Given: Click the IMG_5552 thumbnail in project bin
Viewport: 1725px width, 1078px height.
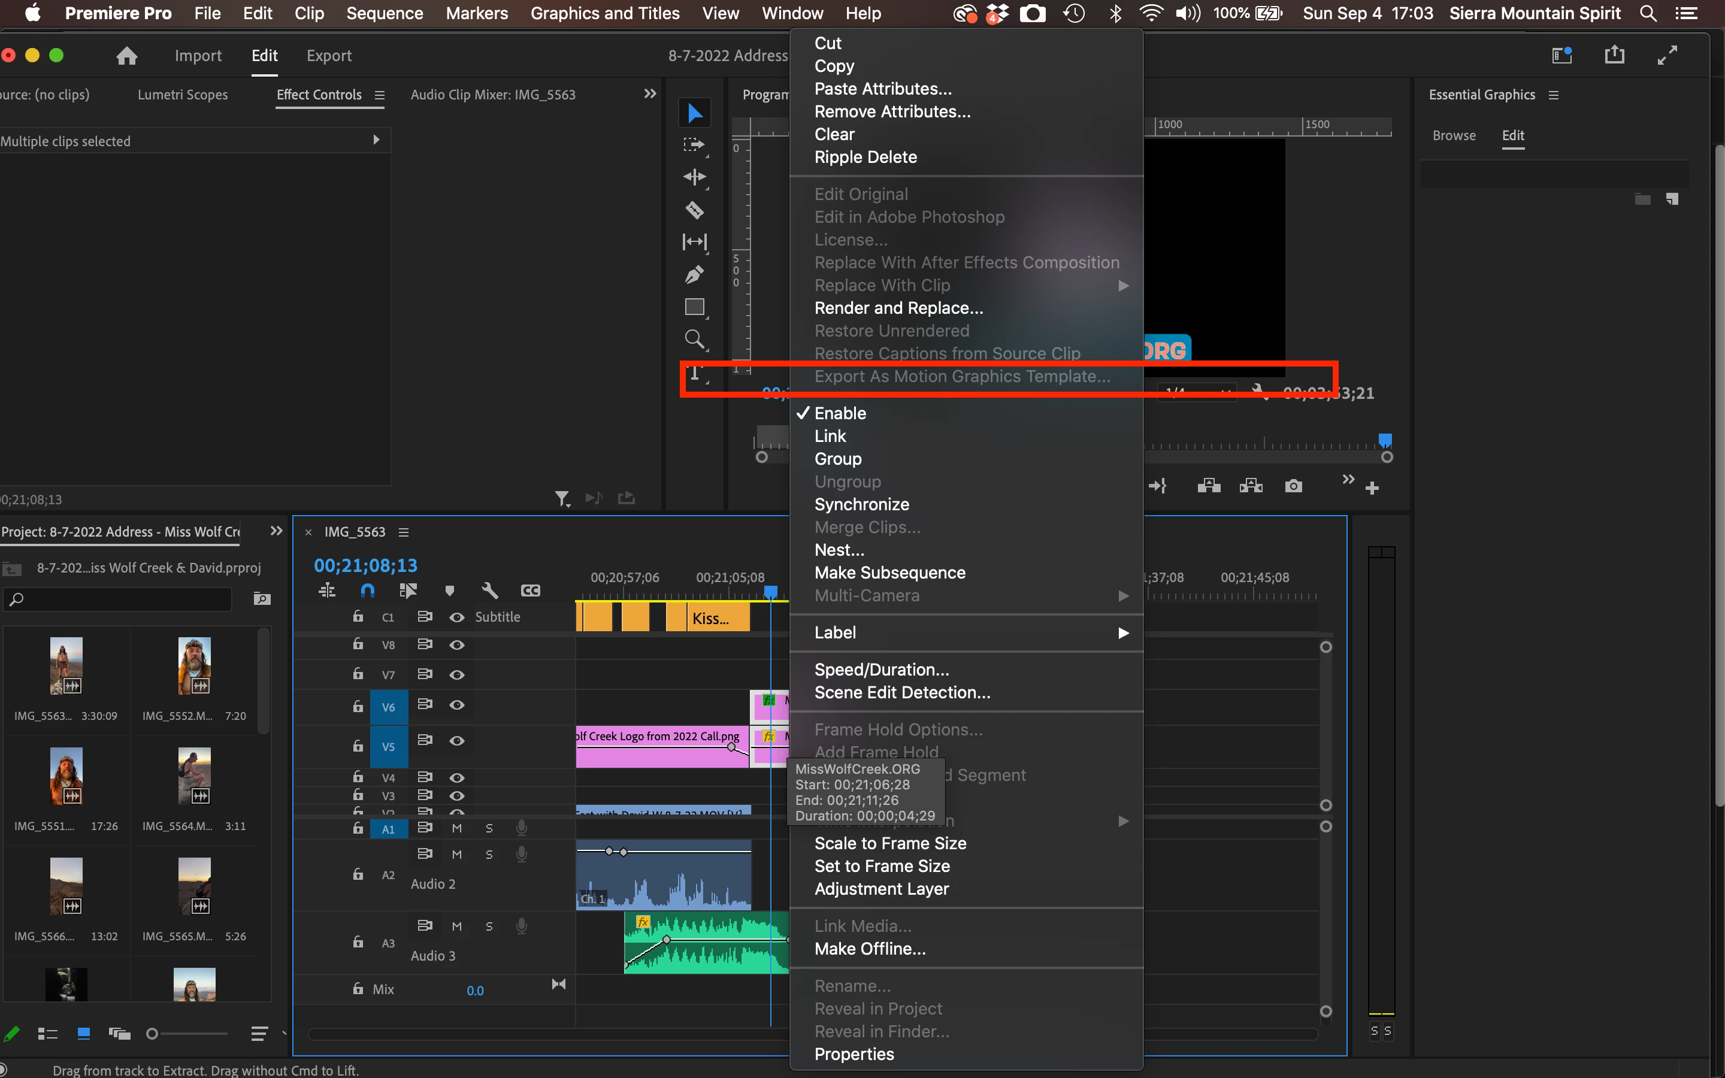Looking at the screenshot, I should pyautogui.click(x=194, y=665).
